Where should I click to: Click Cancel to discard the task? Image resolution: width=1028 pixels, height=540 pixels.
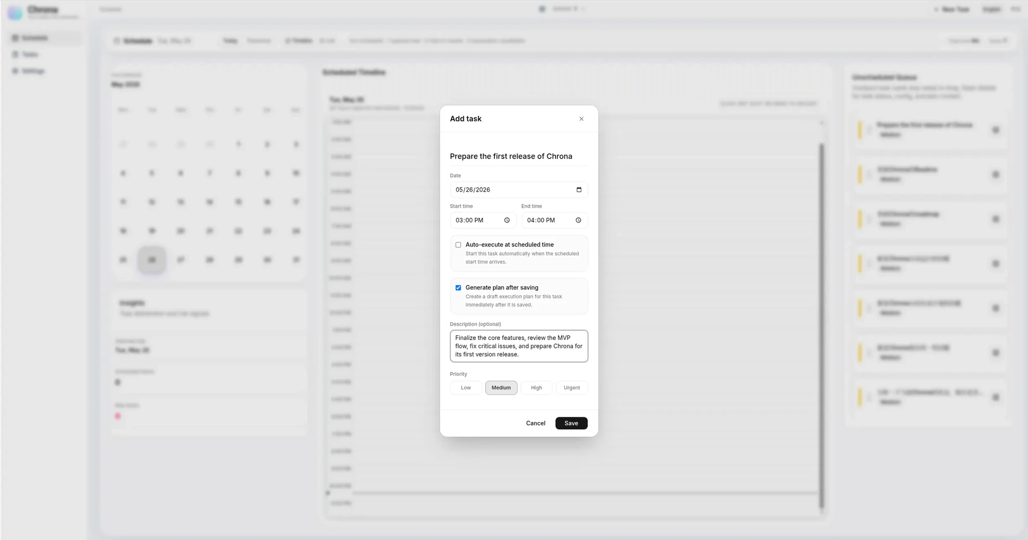pos(536,423)
